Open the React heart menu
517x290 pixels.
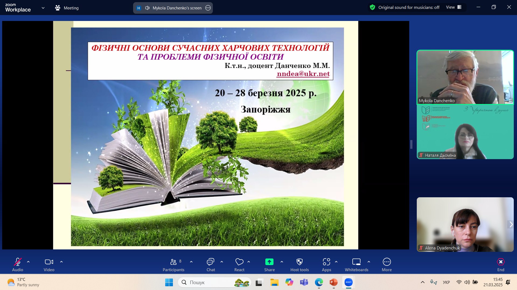coord(239,264)
